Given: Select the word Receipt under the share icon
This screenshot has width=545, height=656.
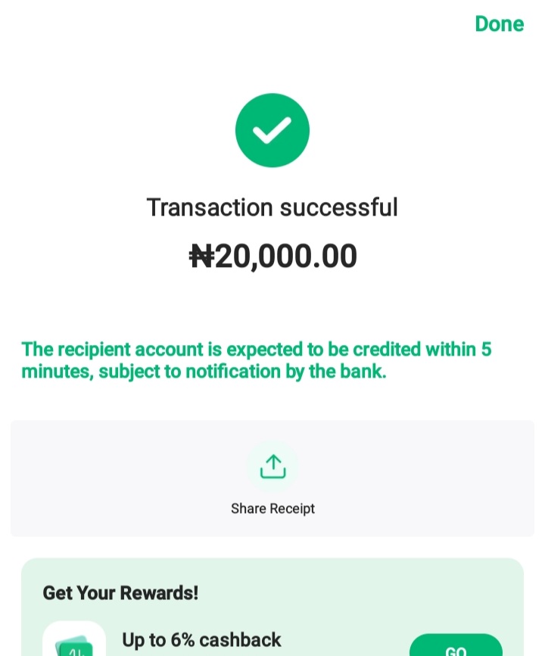Looking at the screenshot, I should click(292, 508).
